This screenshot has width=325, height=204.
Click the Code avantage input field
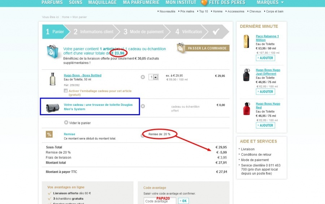coord(160,201)
